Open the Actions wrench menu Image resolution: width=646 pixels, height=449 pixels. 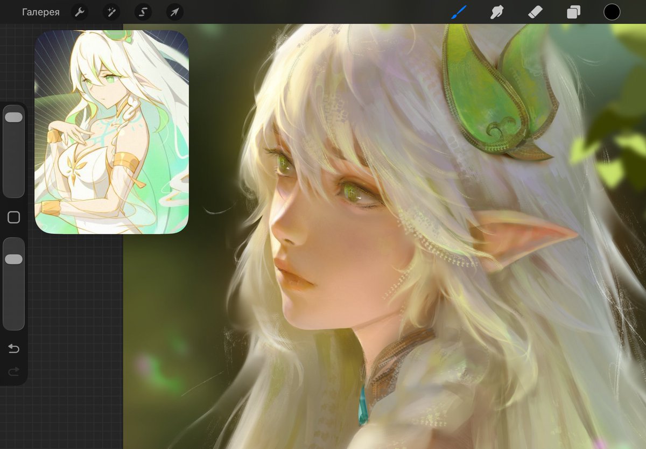point(79,12)
